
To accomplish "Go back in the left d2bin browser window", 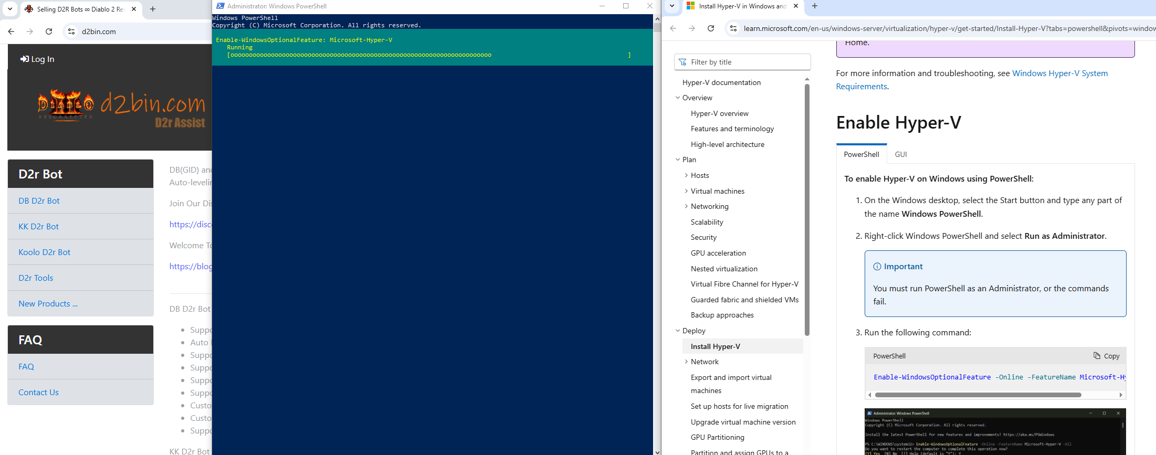I will point(11,31).
